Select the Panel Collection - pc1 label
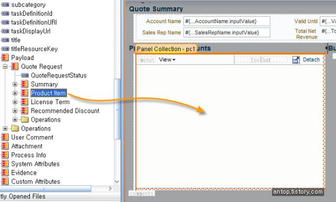The width and height of the screenshot is (336, 202). [166, 49]
